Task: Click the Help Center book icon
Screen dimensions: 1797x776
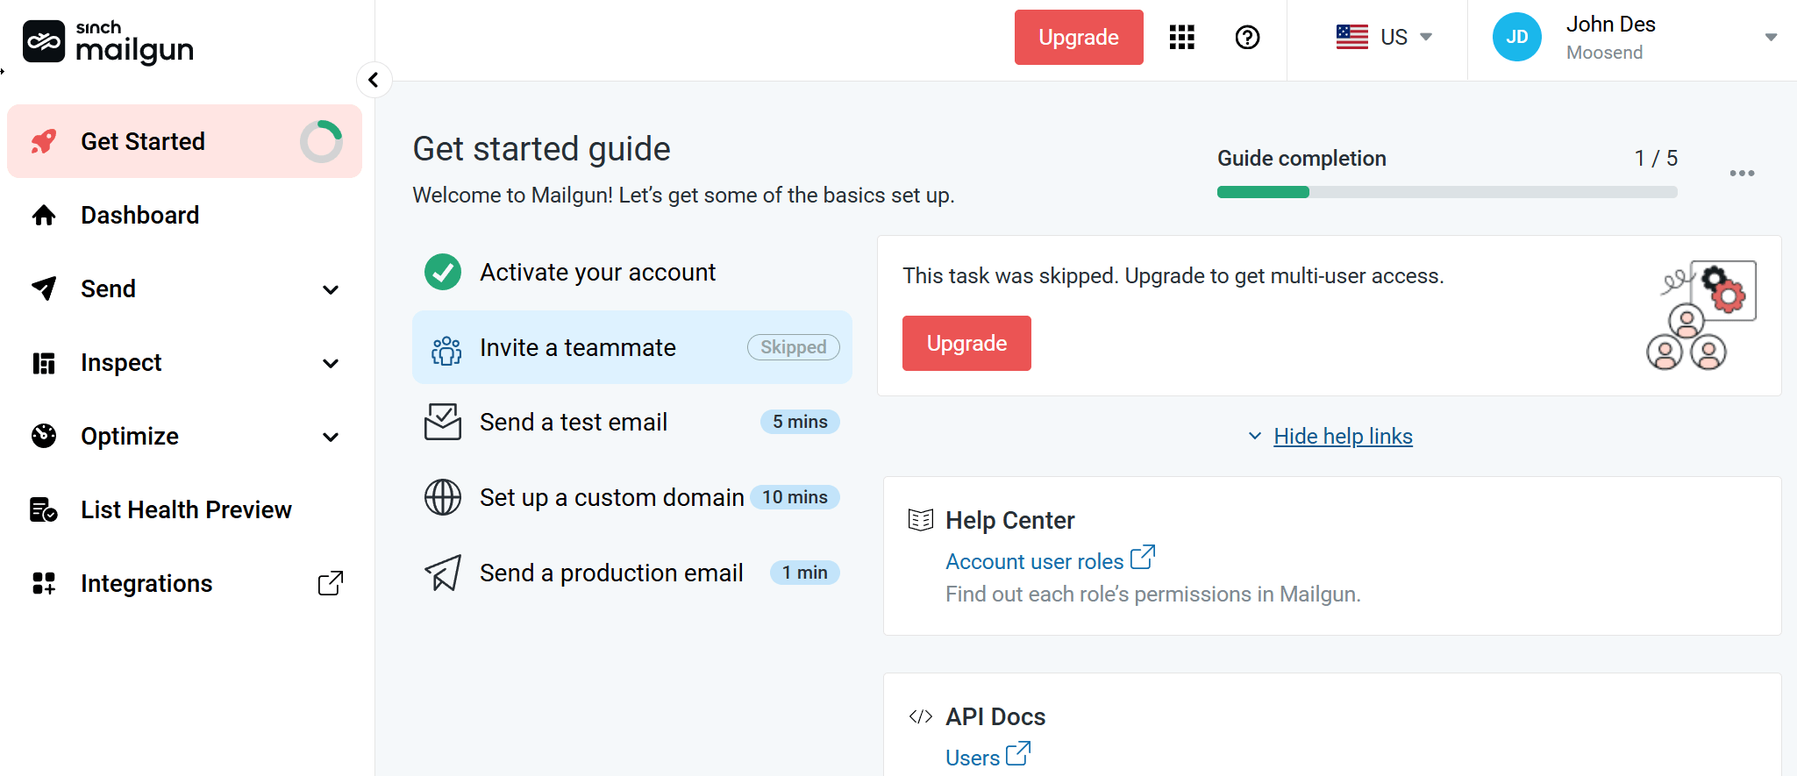Action: pyautogui.click(x=921, y=520)
